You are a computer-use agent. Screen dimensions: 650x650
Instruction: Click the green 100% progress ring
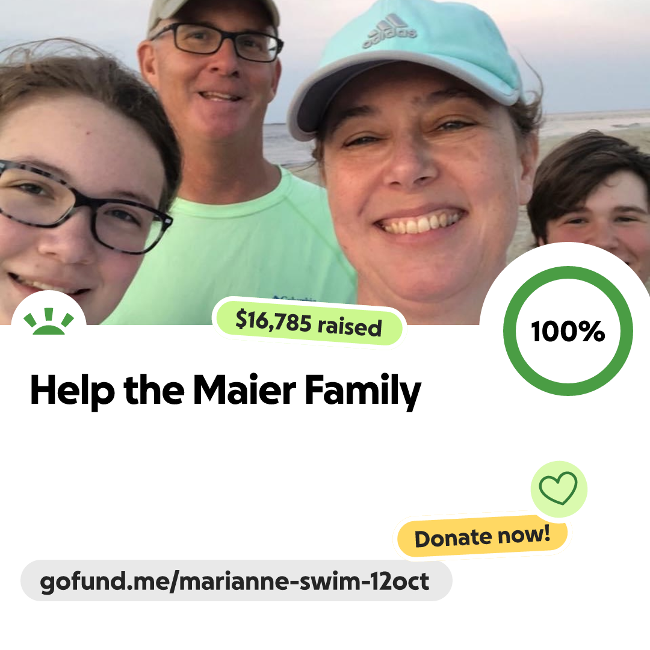click(568, 331)
